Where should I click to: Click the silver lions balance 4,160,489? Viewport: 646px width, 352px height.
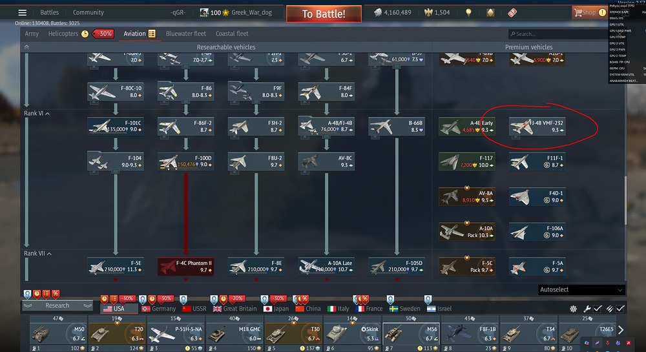pos(393,12)
